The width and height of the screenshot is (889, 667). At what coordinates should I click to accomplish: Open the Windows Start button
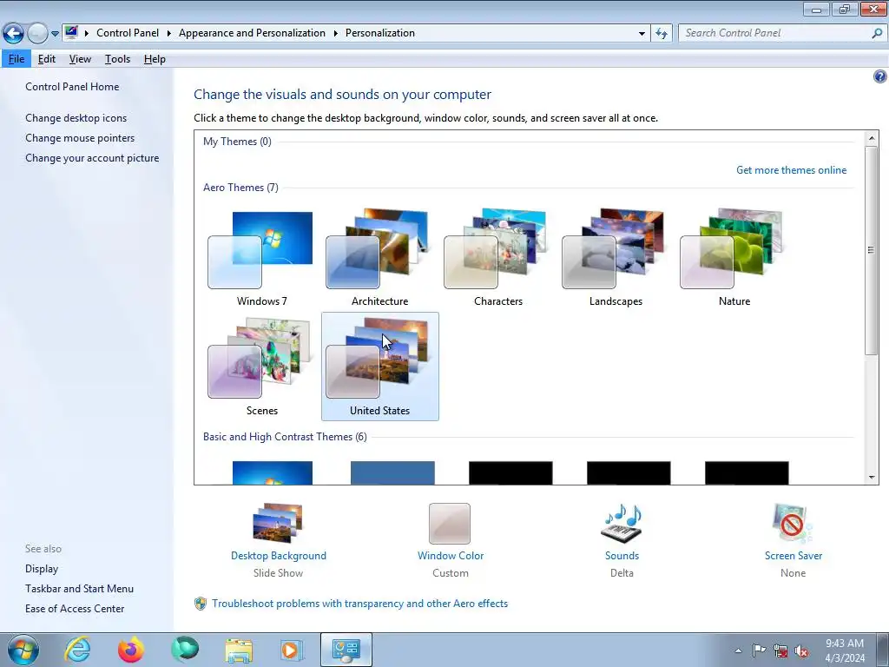23,650
